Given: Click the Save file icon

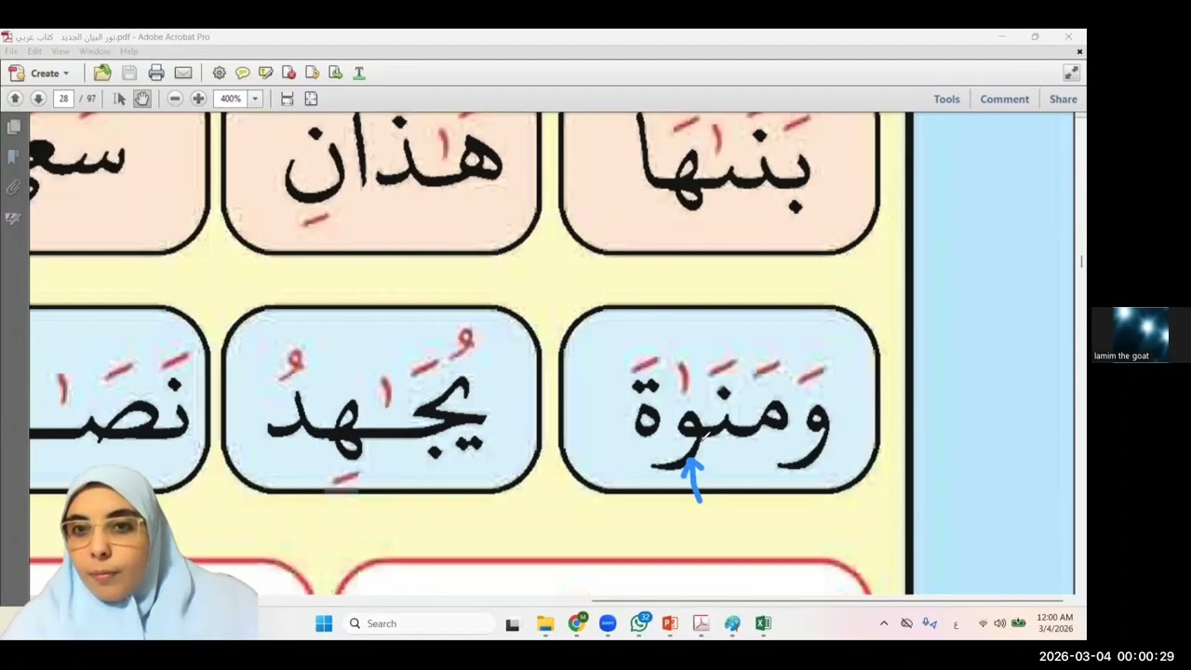Looking at the screenshot, I should click(x=129, y=73).
